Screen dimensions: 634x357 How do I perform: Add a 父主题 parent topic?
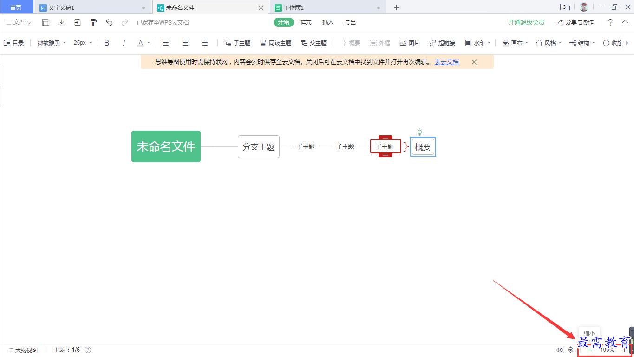tap(314, 43)
